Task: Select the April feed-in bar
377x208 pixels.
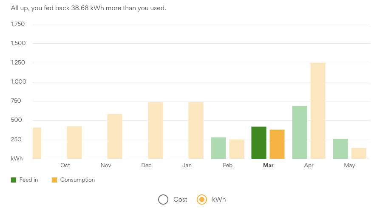Action: [300, 132]
